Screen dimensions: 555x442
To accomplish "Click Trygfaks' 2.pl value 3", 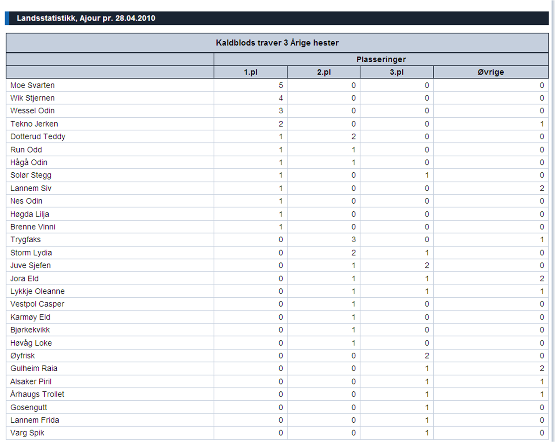I will [354, 240].
